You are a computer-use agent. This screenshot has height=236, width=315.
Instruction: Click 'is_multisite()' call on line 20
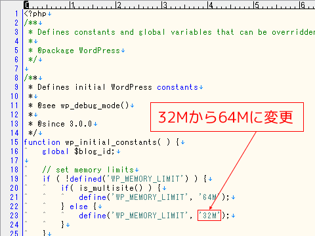(111, 188)
